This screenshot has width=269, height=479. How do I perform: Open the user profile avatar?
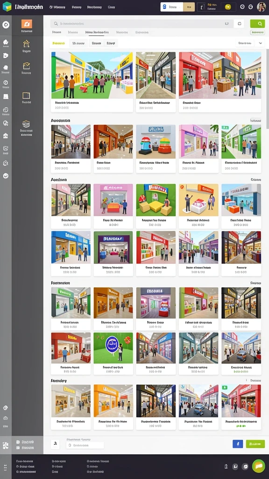click(x=262, y=7)
